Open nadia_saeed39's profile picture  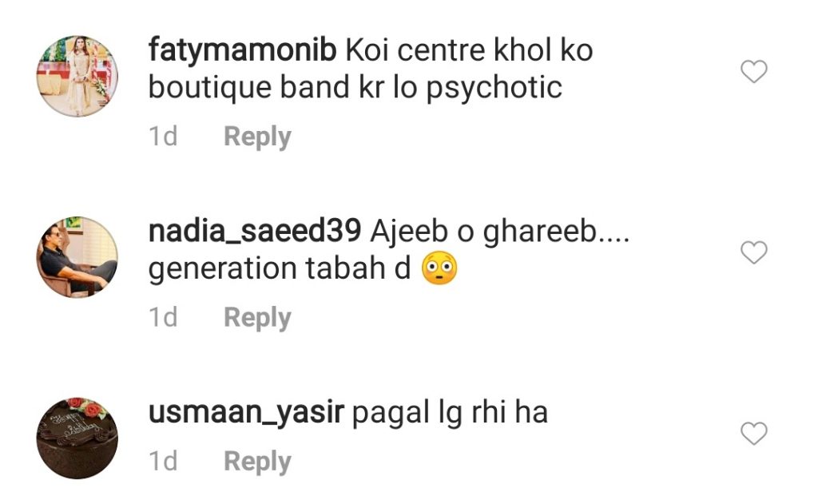[77, 257]
